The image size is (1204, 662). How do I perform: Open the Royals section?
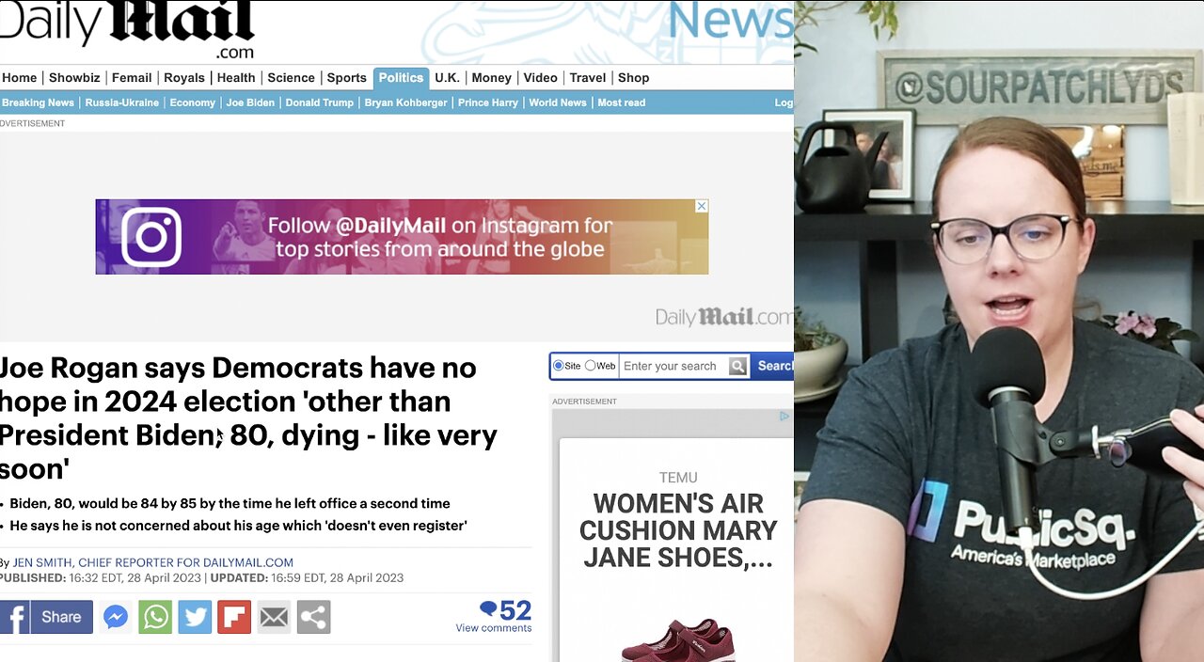pyautogui.click(x=183, y=78)
